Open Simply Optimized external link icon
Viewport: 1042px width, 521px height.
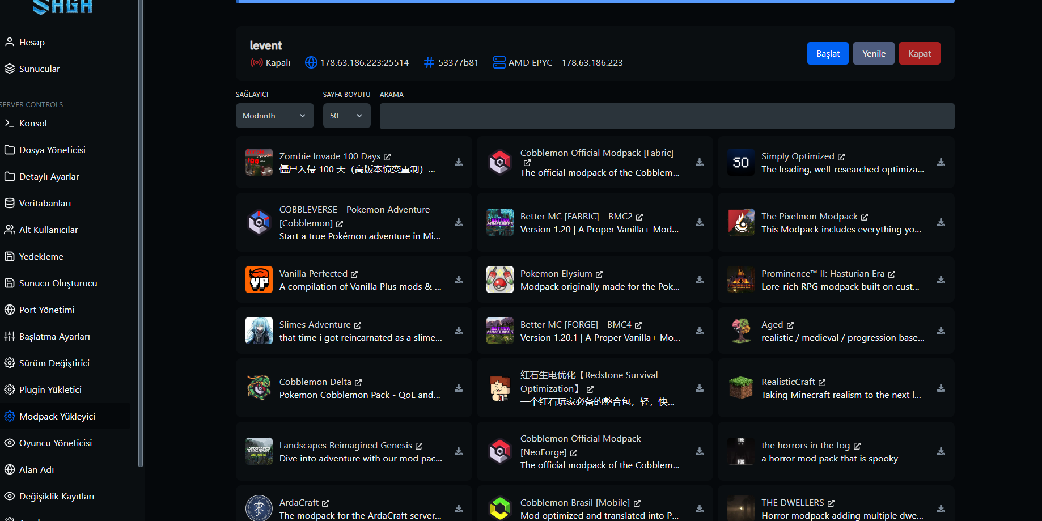841,157
